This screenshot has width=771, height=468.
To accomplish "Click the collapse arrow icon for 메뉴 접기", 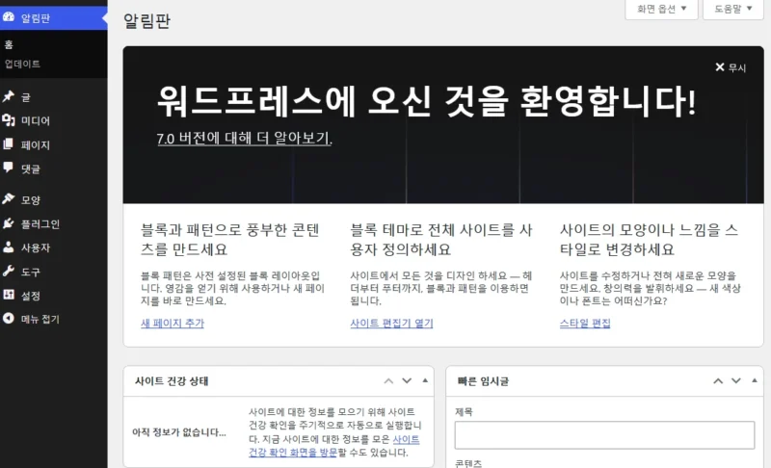I will click(x=9, y=318).
